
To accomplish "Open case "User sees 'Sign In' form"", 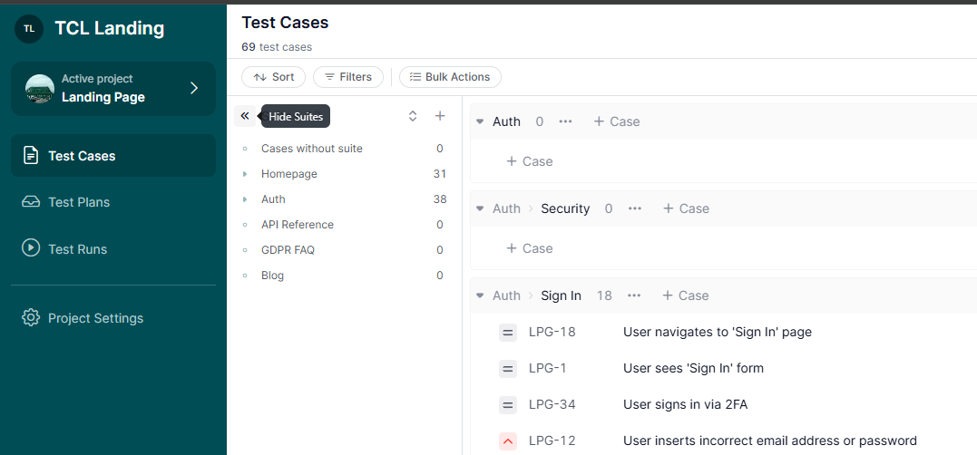I will 693,369.
